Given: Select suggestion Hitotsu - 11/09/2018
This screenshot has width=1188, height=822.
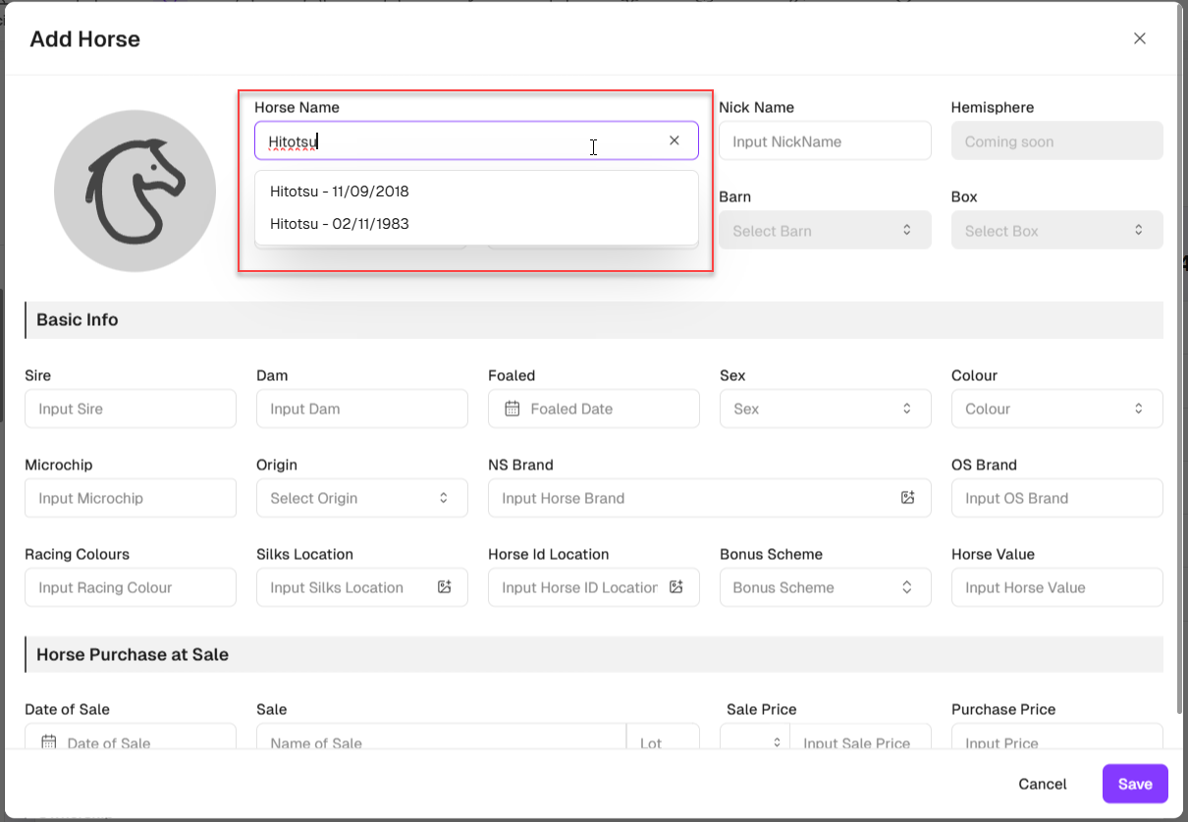Looking at the screenshot, I should tap(340, 192).
